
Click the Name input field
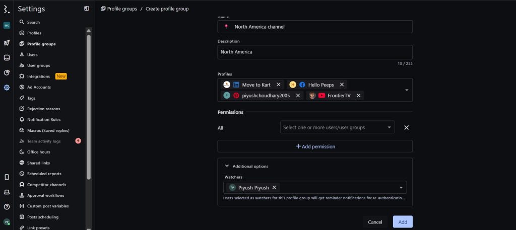(x=315, y=27)
